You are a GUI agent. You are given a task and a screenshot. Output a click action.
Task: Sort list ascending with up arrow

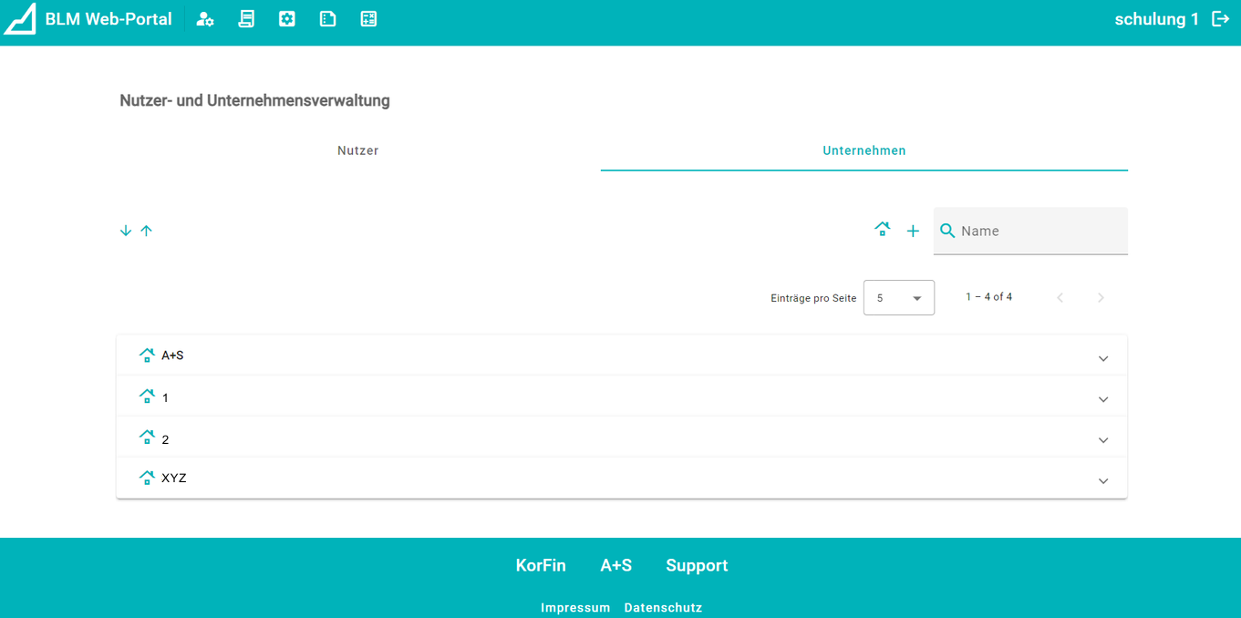(x=146, y=231)
